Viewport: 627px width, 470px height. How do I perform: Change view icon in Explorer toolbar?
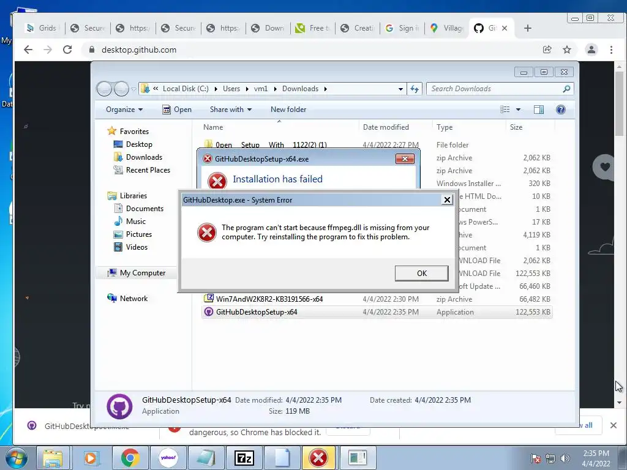tap(505, 110)
